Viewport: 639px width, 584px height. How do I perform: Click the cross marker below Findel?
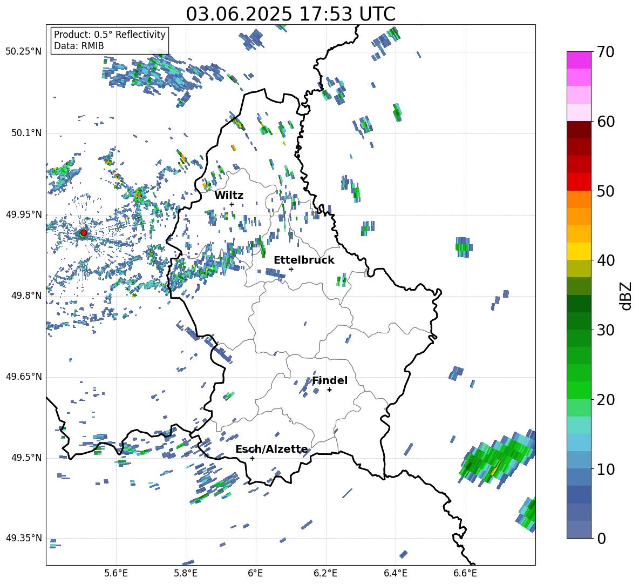[329, 390]
